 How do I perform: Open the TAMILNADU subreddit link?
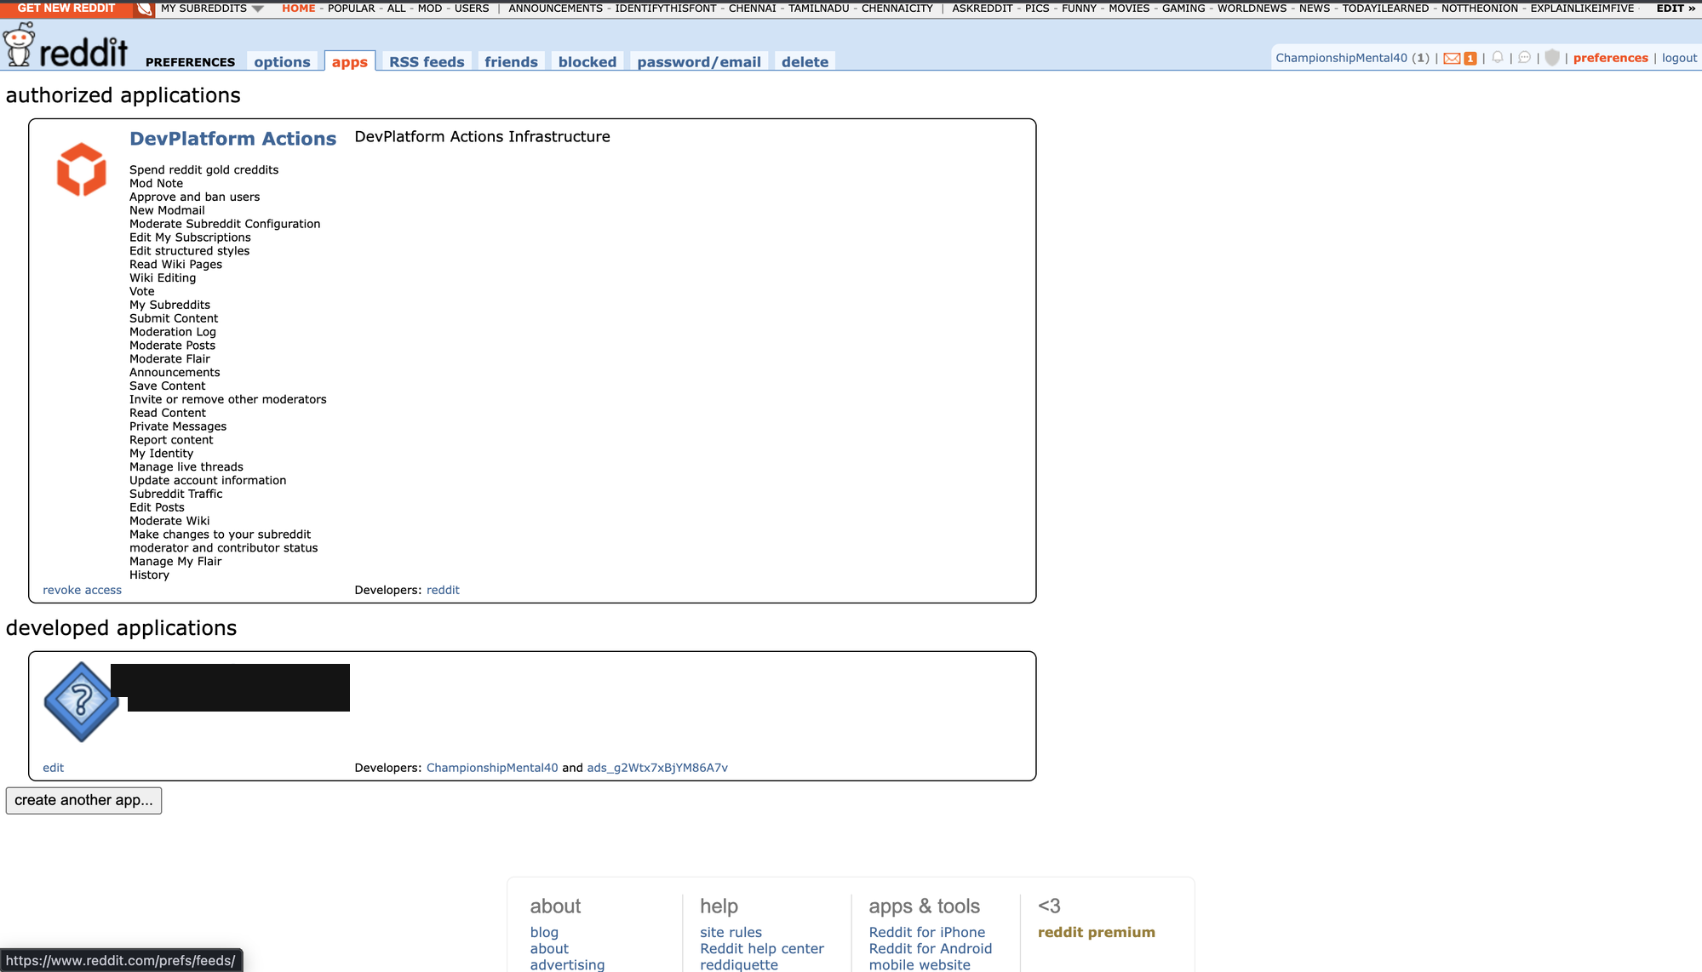819,9
